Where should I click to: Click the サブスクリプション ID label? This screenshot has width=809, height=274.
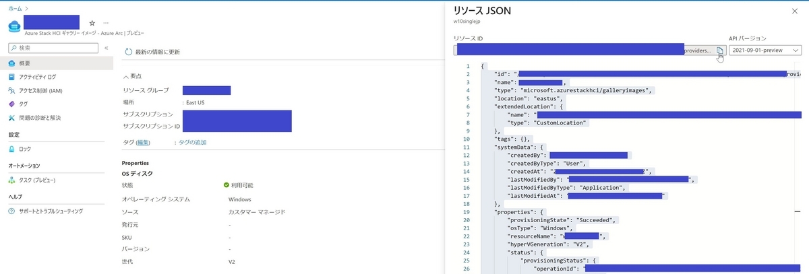(x=152, y=127)
